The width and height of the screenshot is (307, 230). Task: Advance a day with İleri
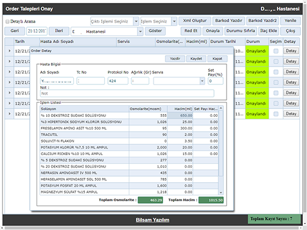pos(59,31)
